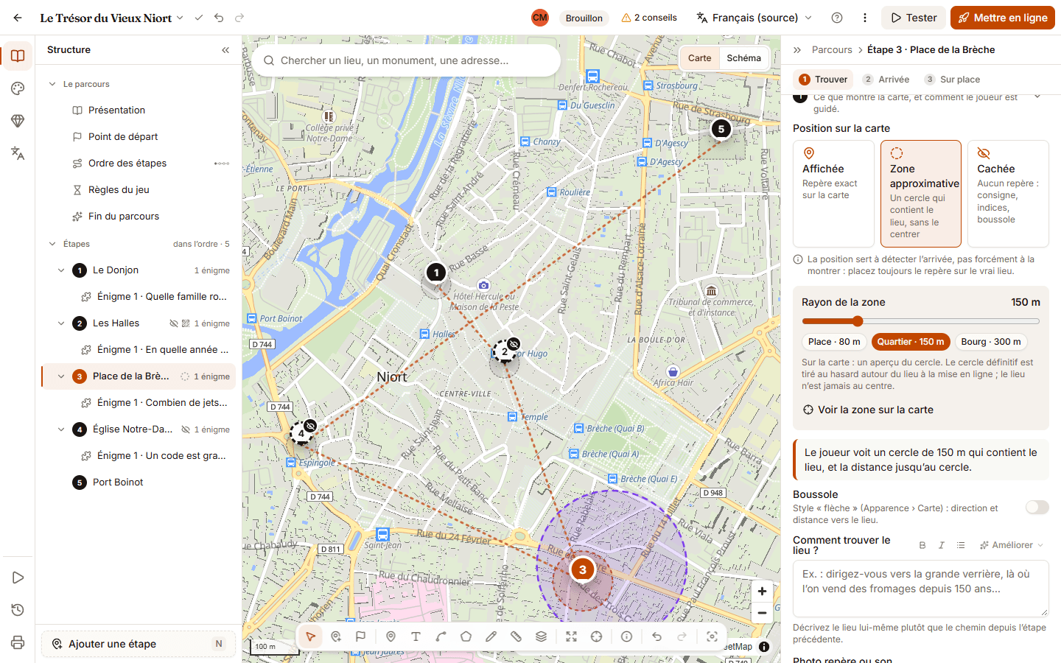Choose the Bourg · 300 m radius preset
1061x663 pixels.
pyautogui.click(x=991, y=342)
